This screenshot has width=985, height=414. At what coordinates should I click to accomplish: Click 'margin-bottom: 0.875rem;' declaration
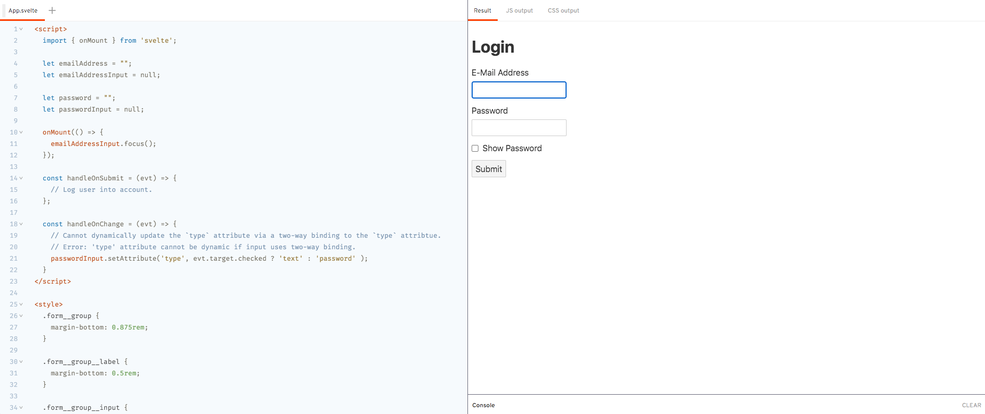coord(99,327)
